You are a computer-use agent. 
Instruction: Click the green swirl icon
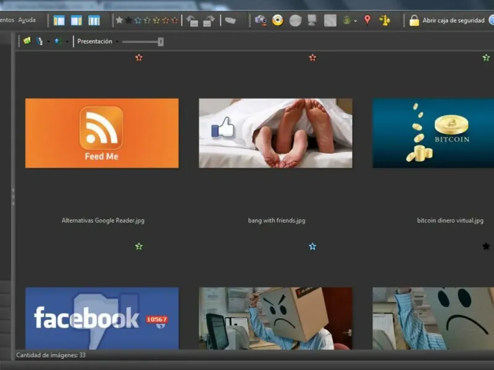point(347,20)
